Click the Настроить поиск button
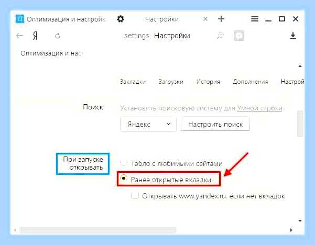 tap(215, 124)
